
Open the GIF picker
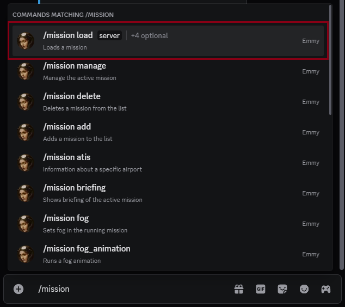pyautogui.click(x=261, y=289)
